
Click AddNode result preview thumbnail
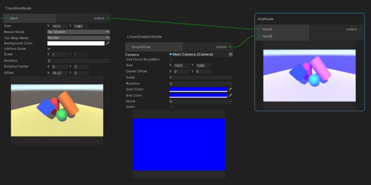point(309,76)
